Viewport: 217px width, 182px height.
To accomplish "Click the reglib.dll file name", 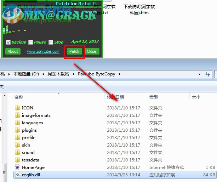I will [31, 175].
